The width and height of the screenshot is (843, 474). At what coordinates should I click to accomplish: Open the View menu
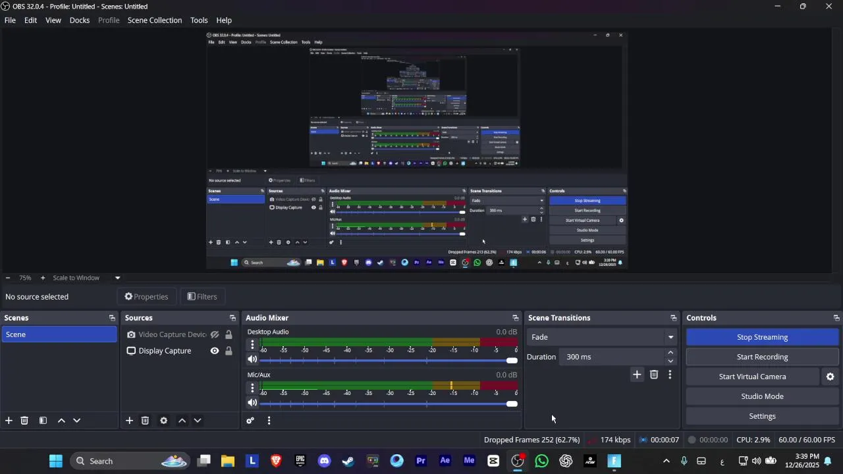click(53, 20)
